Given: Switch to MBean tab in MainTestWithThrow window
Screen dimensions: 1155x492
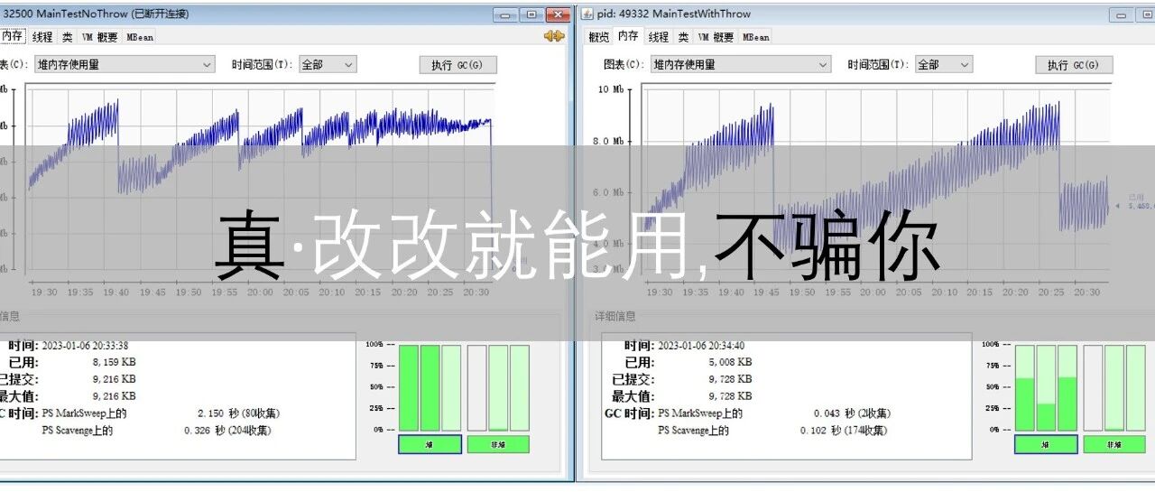Looking at the screenshot, I should [x=756, y=37].
